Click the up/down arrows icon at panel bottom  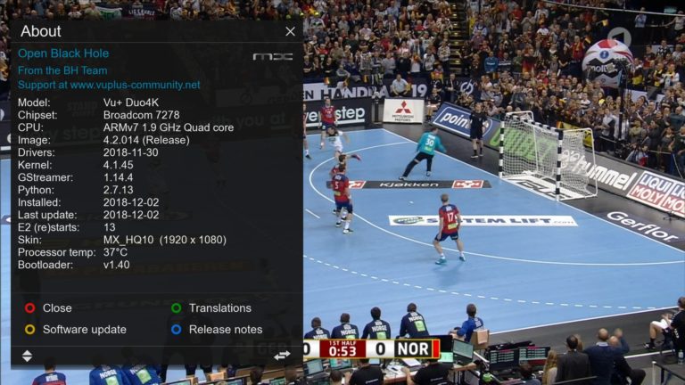(27, 356)
